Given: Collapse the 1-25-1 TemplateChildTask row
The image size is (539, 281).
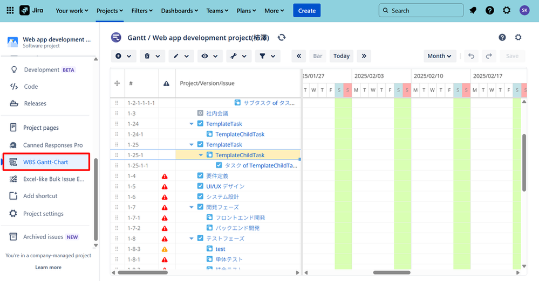Looking at the screenshot, I should [x=201, y=155].
